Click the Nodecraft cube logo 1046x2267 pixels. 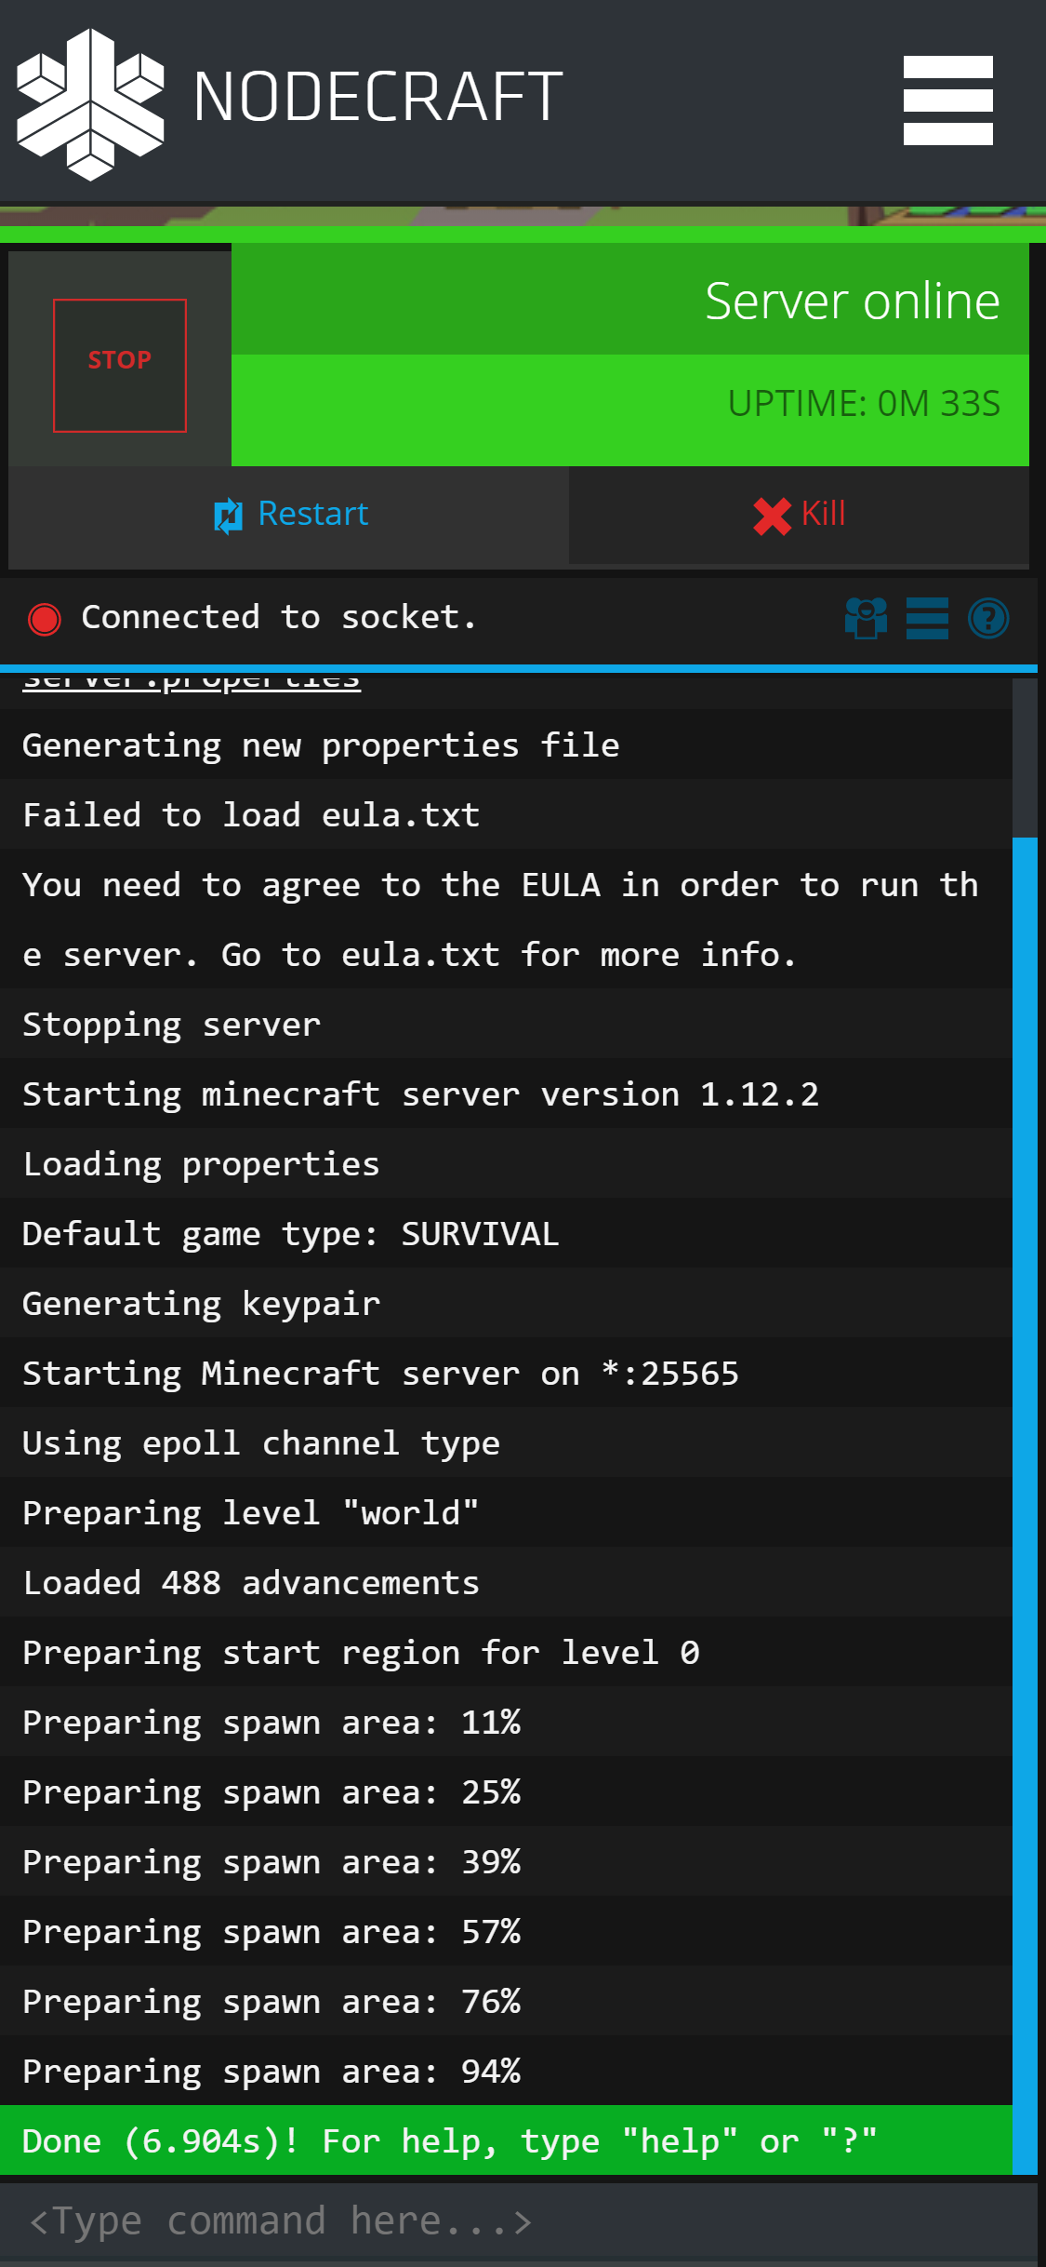pos(90,103)
